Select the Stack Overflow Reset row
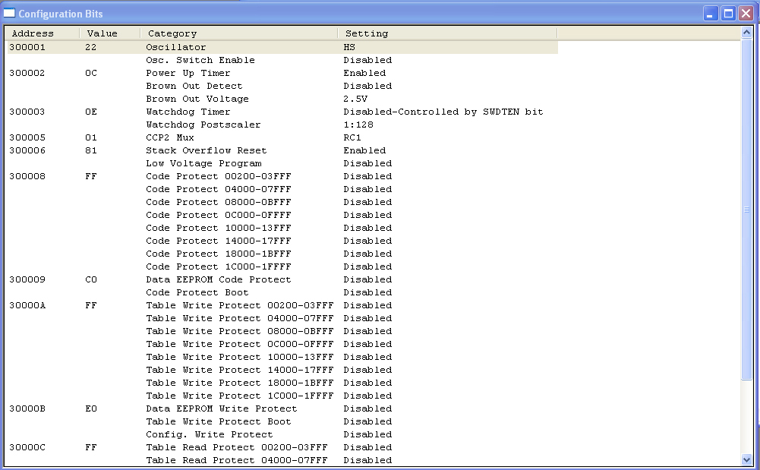This screenshot has height=470, width=760. point(282,150)
